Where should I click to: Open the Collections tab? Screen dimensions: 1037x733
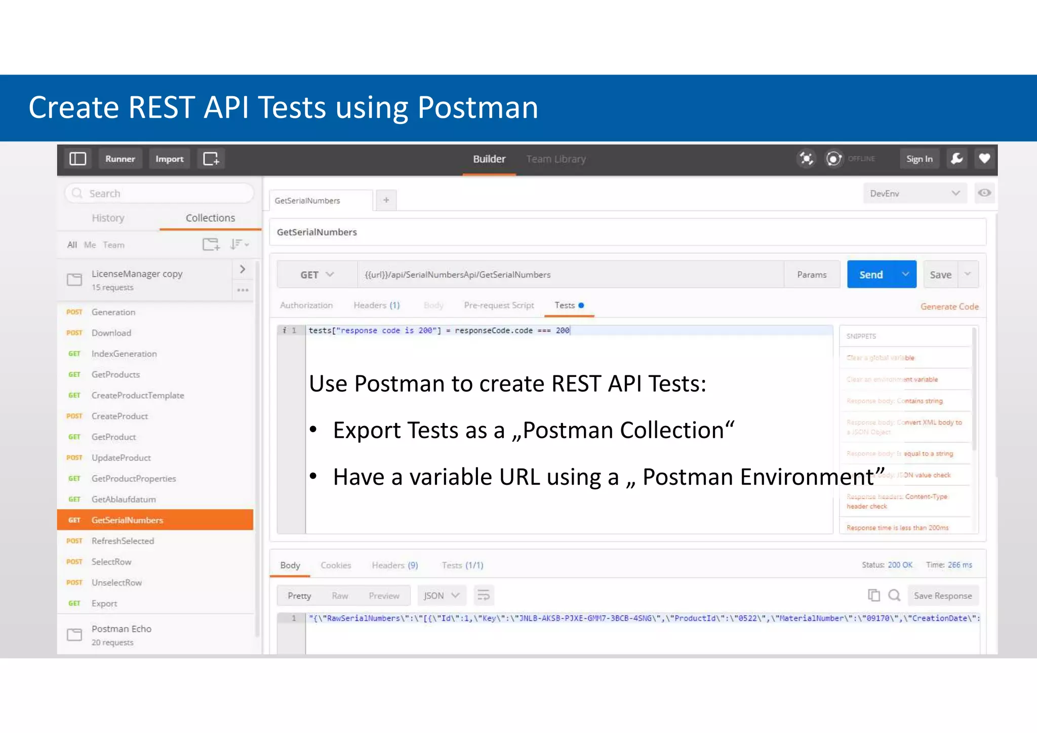(210, 218)
